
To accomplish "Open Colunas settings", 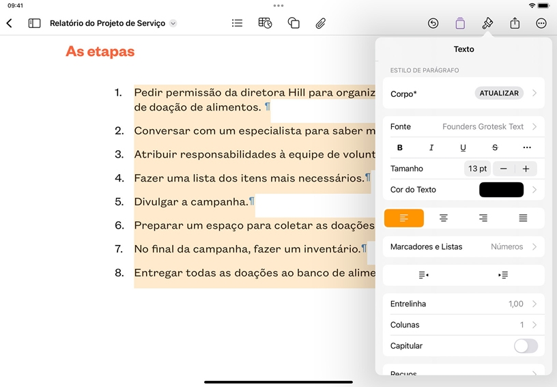I will (463, 325).
